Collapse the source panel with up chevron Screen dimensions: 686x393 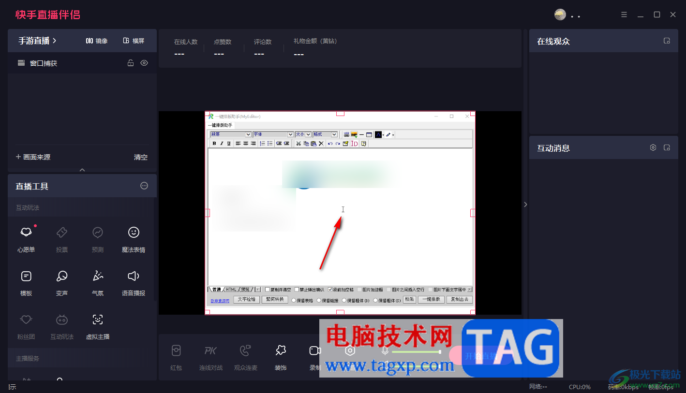click(x=82, y=170)
